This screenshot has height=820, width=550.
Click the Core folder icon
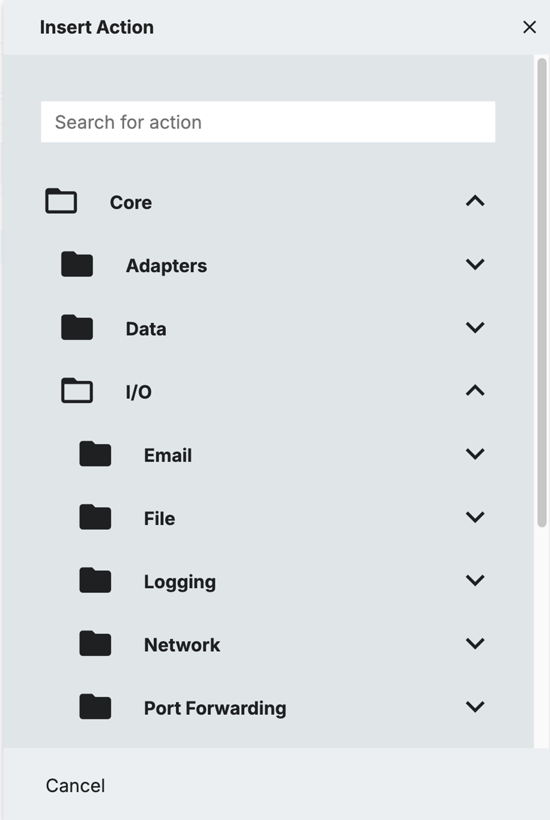click(61, 201)
